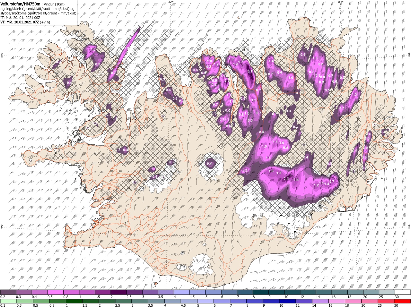
Task: Click the dark green swatch between 1 and 1.5, lower row
Action: click(74, 301)
